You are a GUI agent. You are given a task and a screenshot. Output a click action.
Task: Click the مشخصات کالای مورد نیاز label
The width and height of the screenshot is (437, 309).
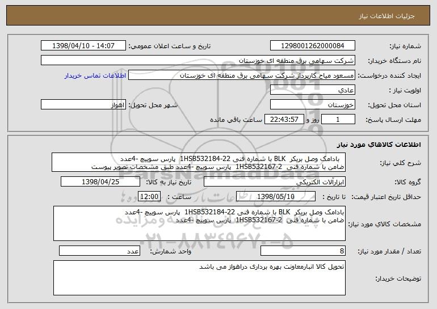tap(385, 224)
